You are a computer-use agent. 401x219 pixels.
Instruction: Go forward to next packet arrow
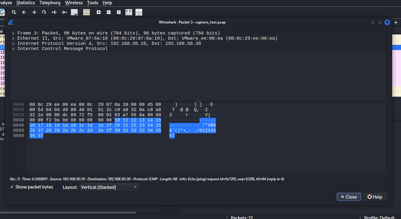point(34,12)
